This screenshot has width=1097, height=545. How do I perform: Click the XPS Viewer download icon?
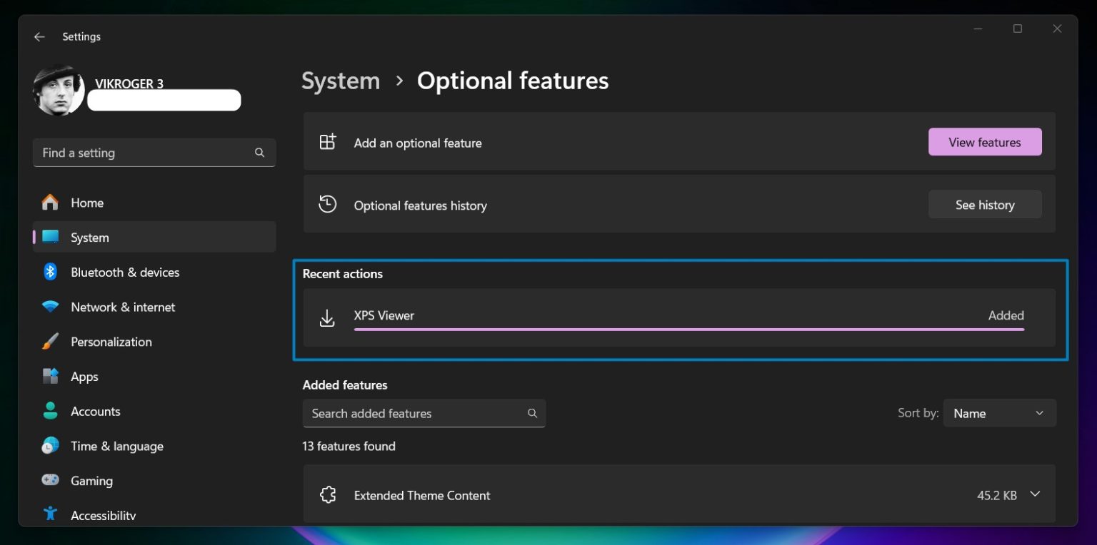(327, 318)
